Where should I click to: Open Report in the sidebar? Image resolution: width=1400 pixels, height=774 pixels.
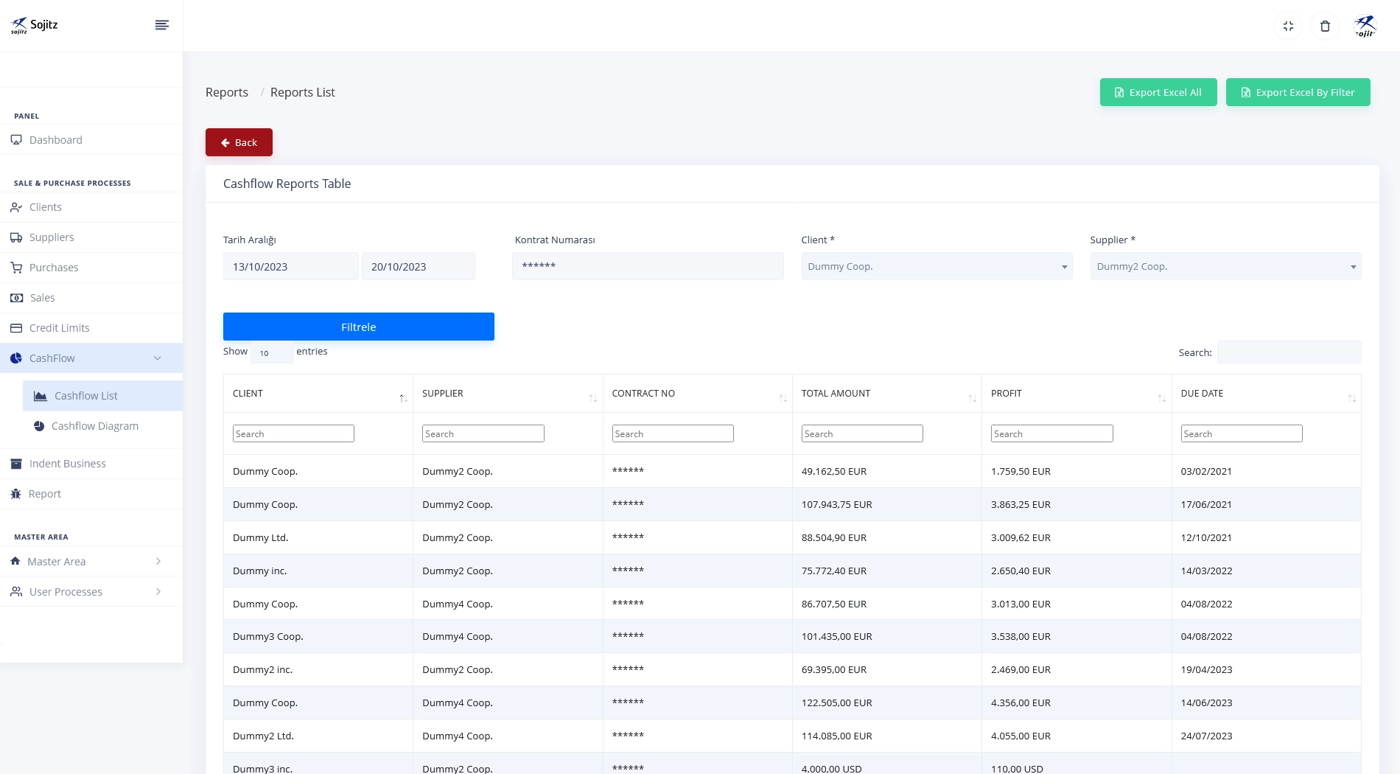(x=91, y=494)
